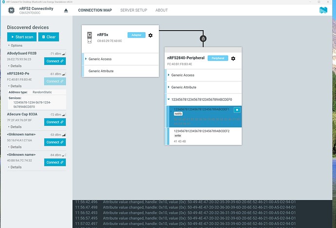Select Generic Attribute on nRF5x adapter
The width and height of the screenshot is (336, 228).
pos(120,71)
